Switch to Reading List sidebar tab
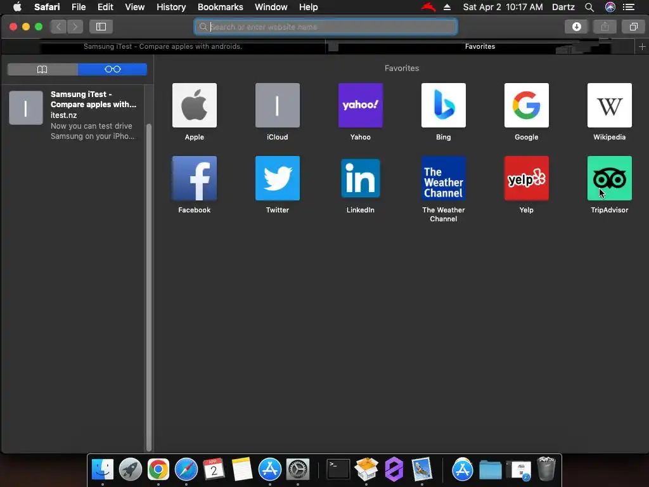The width and height of the screenshot is (649, 487). pyautogui.click(x=113, y=69)
